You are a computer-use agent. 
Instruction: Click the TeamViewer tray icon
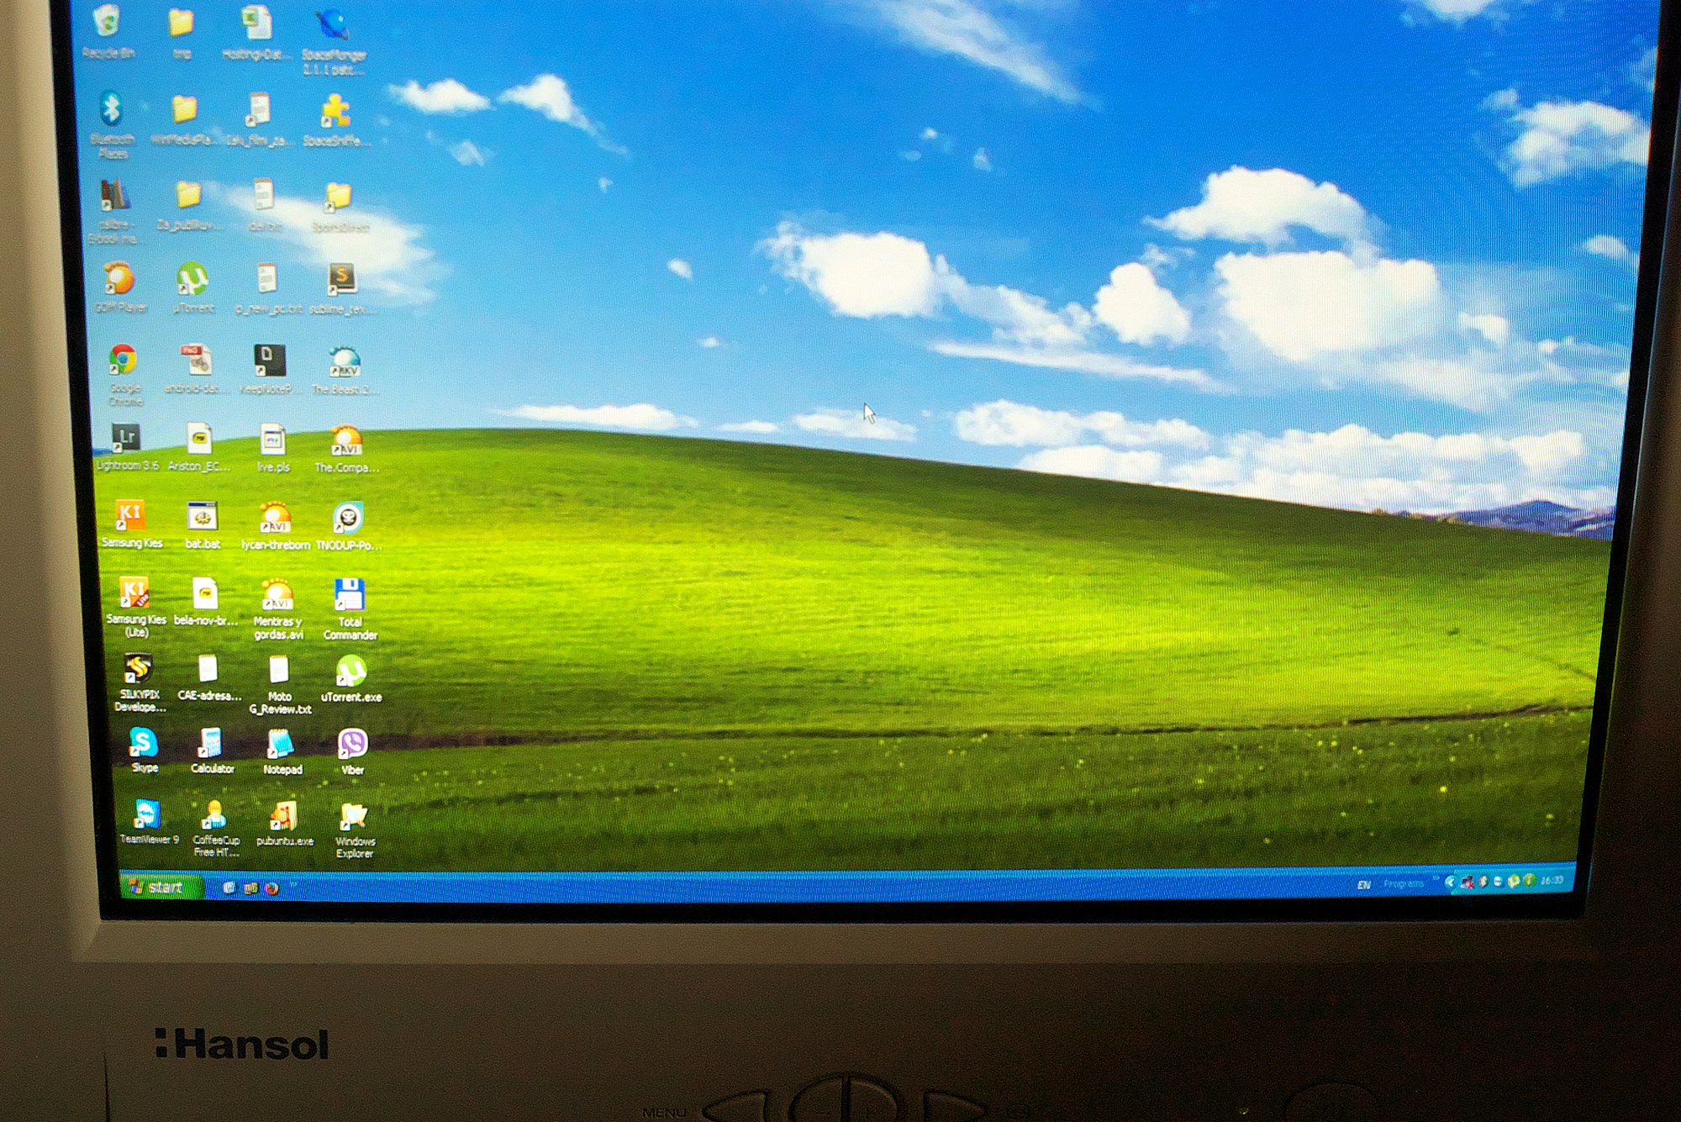[1498, 882]
